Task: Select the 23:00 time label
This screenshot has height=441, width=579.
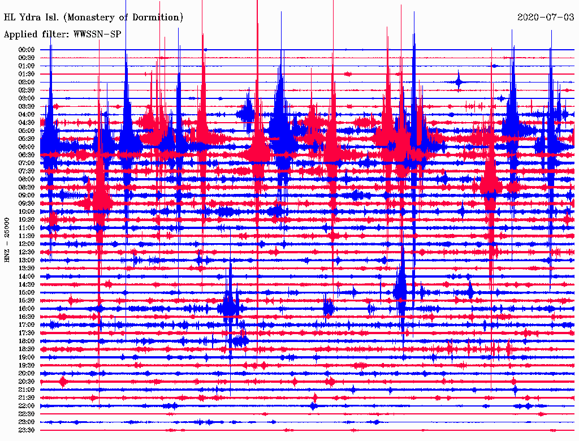Action: coord(27,422)
